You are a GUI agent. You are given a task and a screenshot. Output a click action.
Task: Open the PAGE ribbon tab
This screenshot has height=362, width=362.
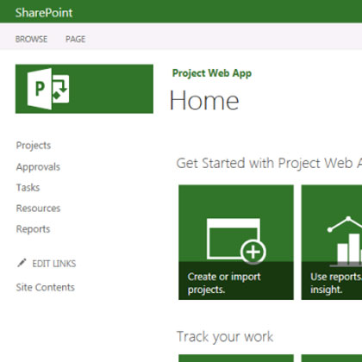click(x=76, y=39)
